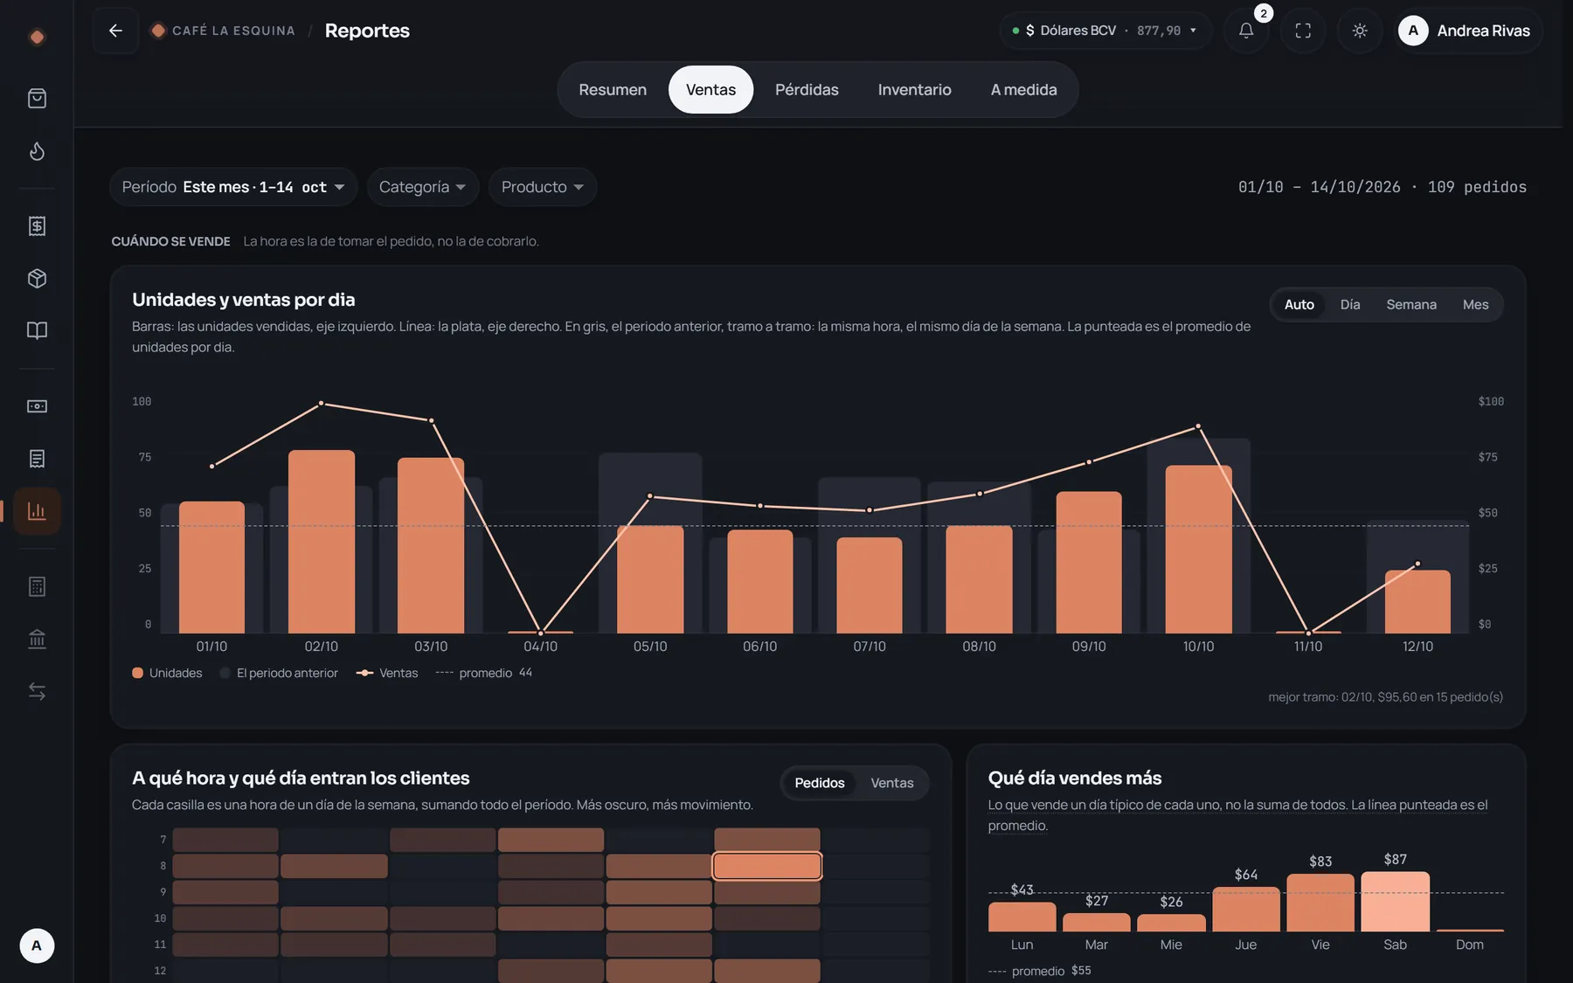1573x983 pixels.
Task: Click the 02/10 units bar
Action: (x=322, y=542)
